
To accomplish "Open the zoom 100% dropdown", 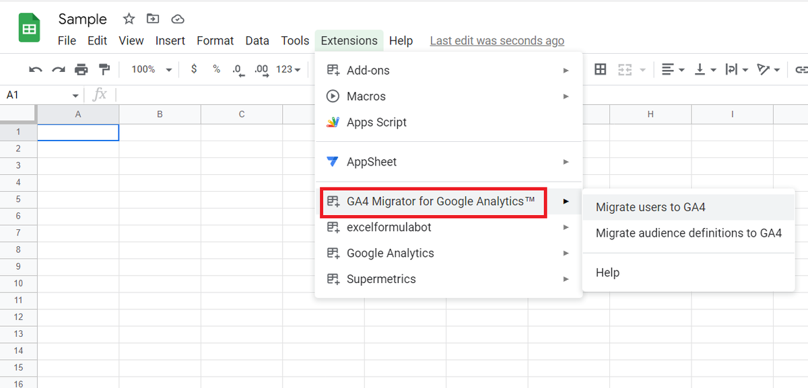I will 151,69.
